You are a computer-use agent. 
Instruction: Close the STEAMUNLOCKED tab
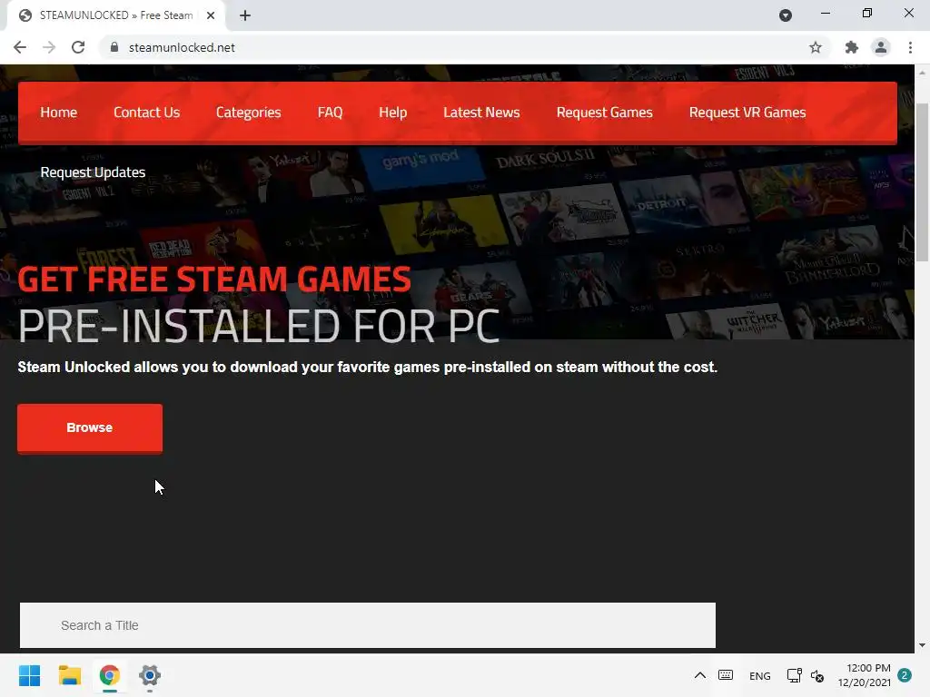point(211,15)
